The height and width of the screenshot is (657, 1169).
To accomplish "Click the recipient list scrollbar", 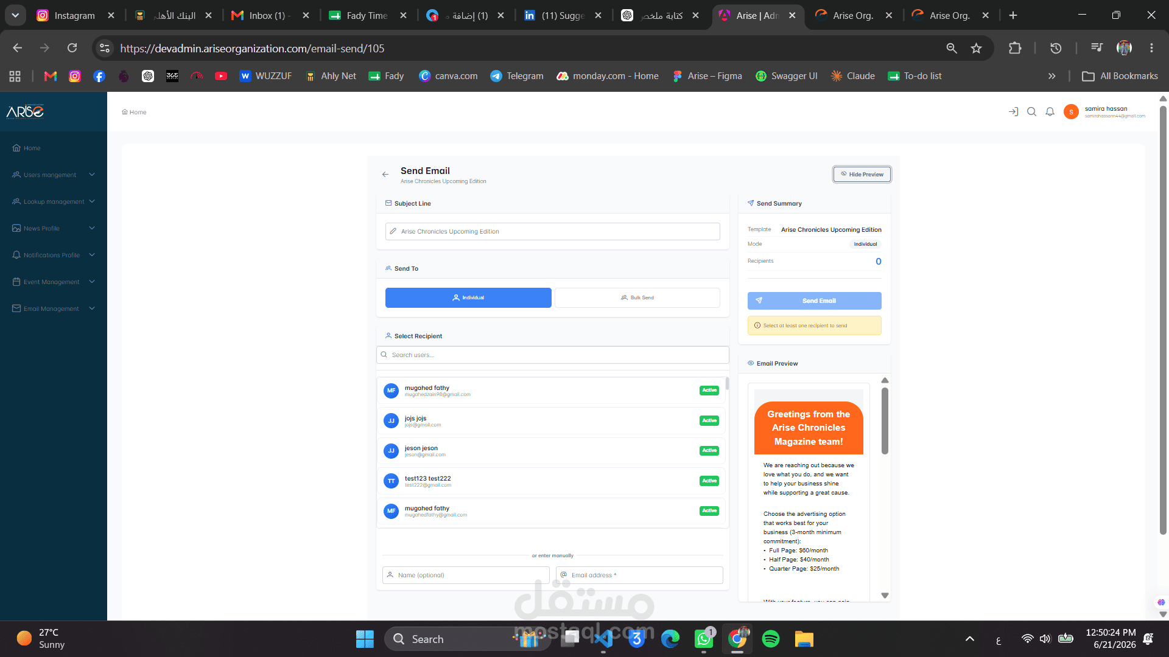I will tap(727, 384).
